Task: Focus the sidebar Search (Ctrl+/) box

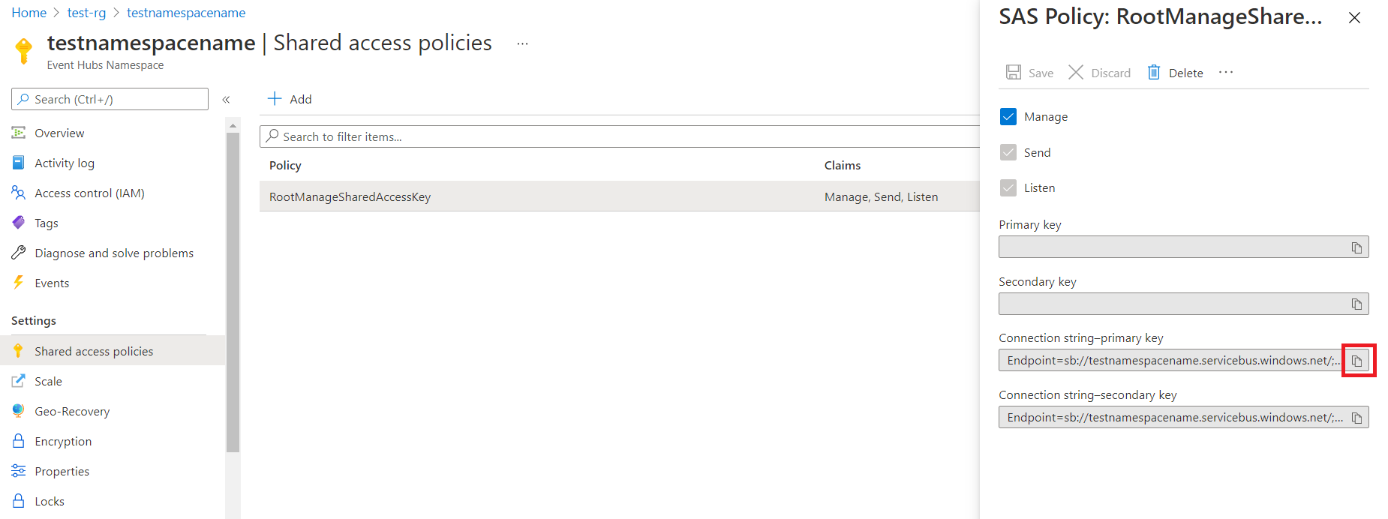Action: pos(110,99)
